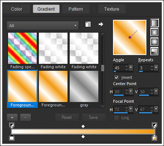Switch to the Texture tab
Image resolution: width=164 pixels, height=146 pixels.
click(112, 9)
